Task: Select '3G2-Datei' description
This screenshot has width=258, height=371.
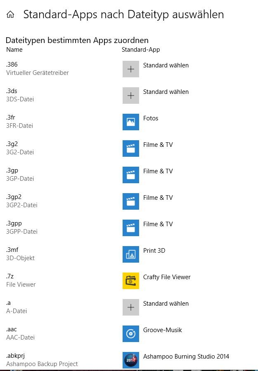Action: pos(20,152)
